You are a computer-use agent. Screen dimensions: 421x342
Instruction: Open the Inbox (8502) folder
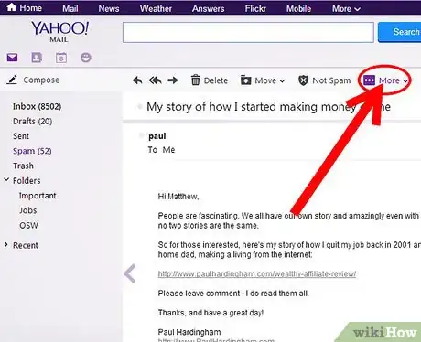[x=37, y=106]
